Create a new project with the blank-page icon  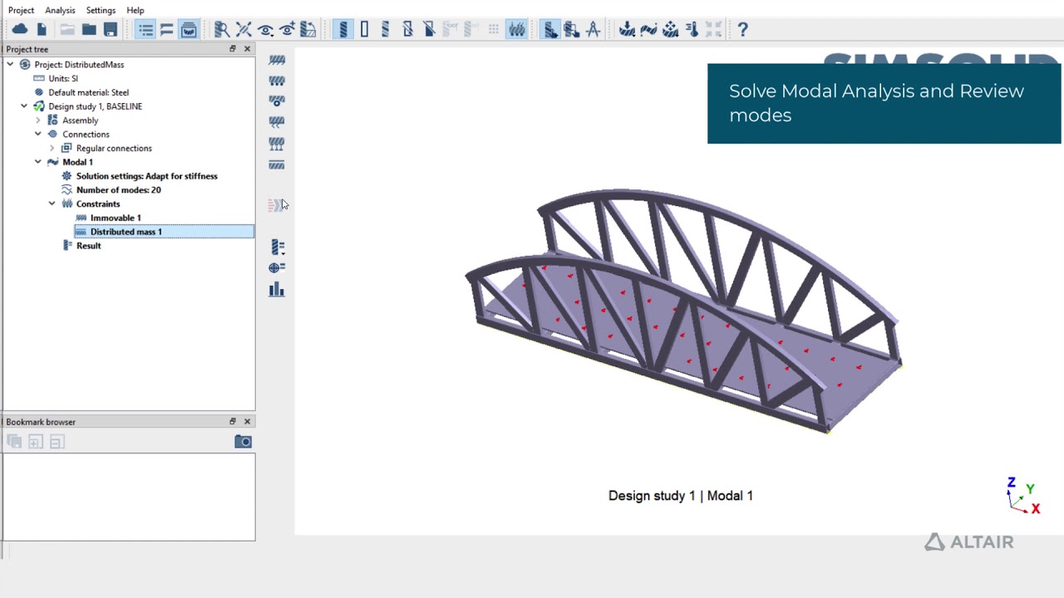pos(42,30)
